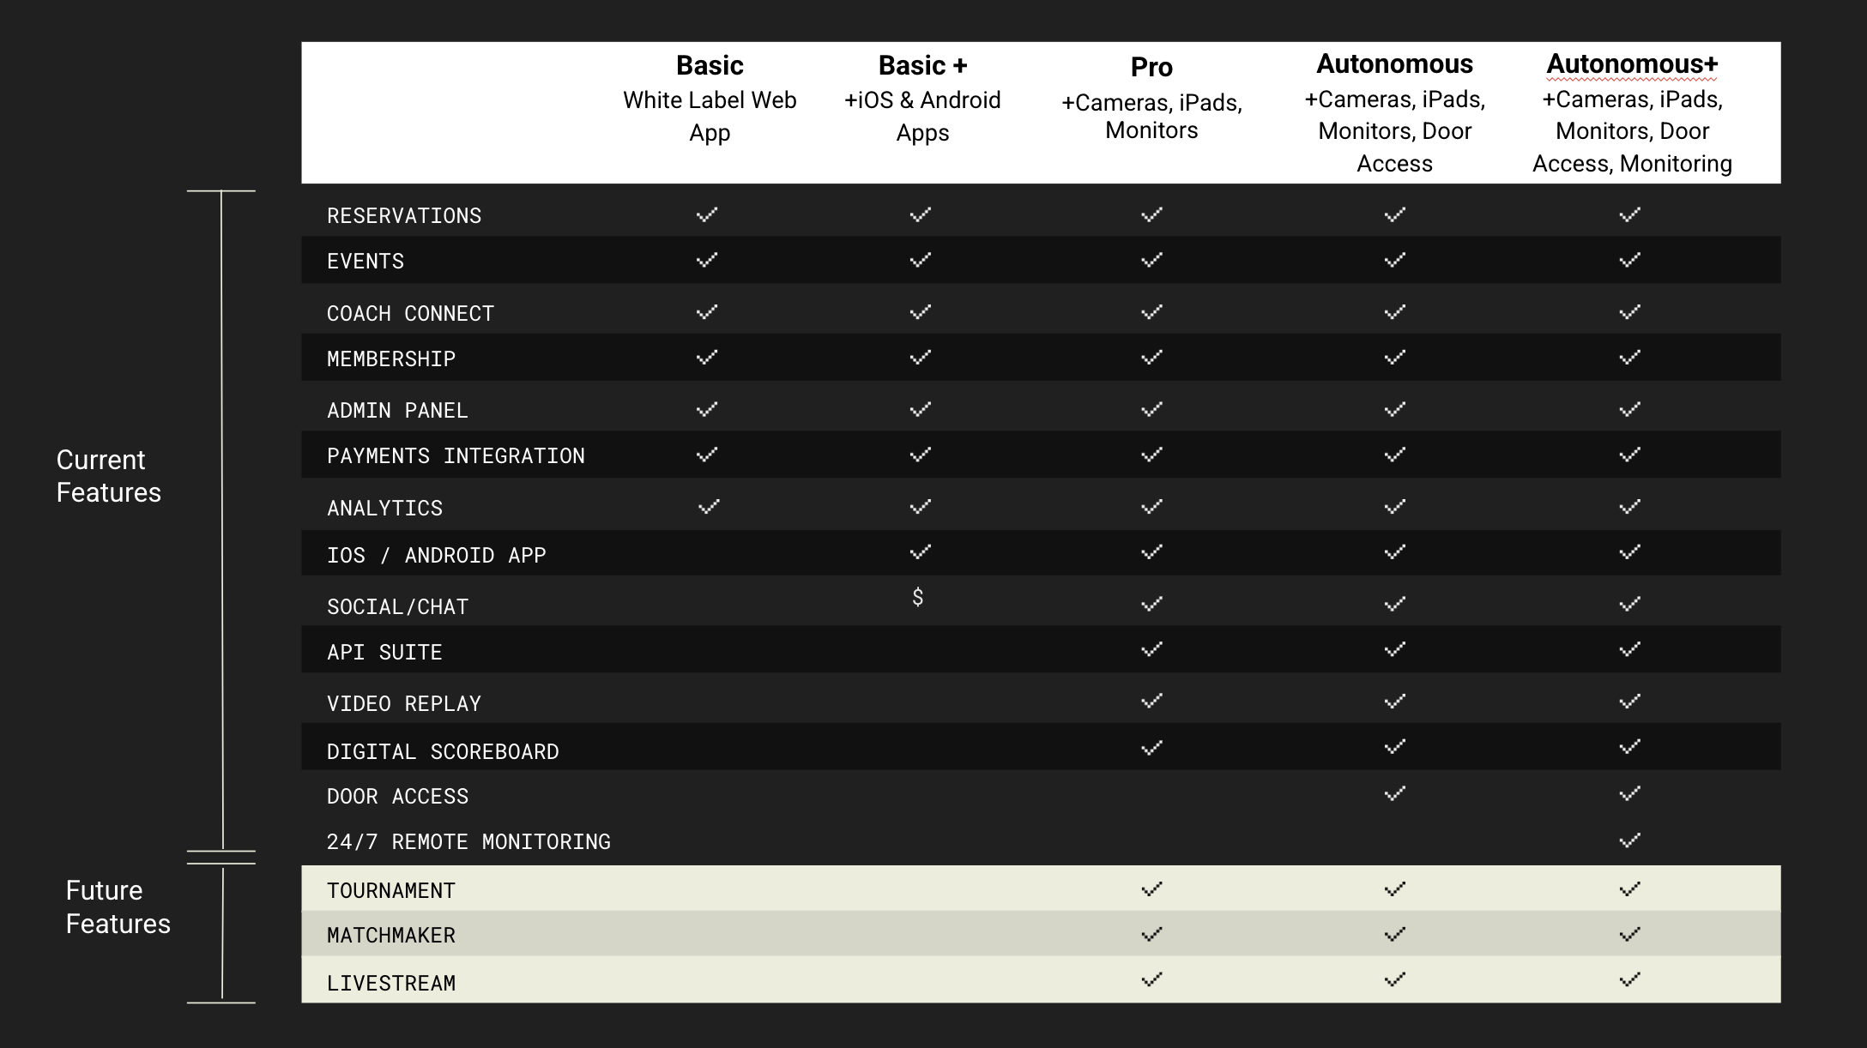Image resolution: width=1867 pixels, height=1048 pixels.
Task: Click the dollar sign in Social/Chat row
Action: [918, 597]
